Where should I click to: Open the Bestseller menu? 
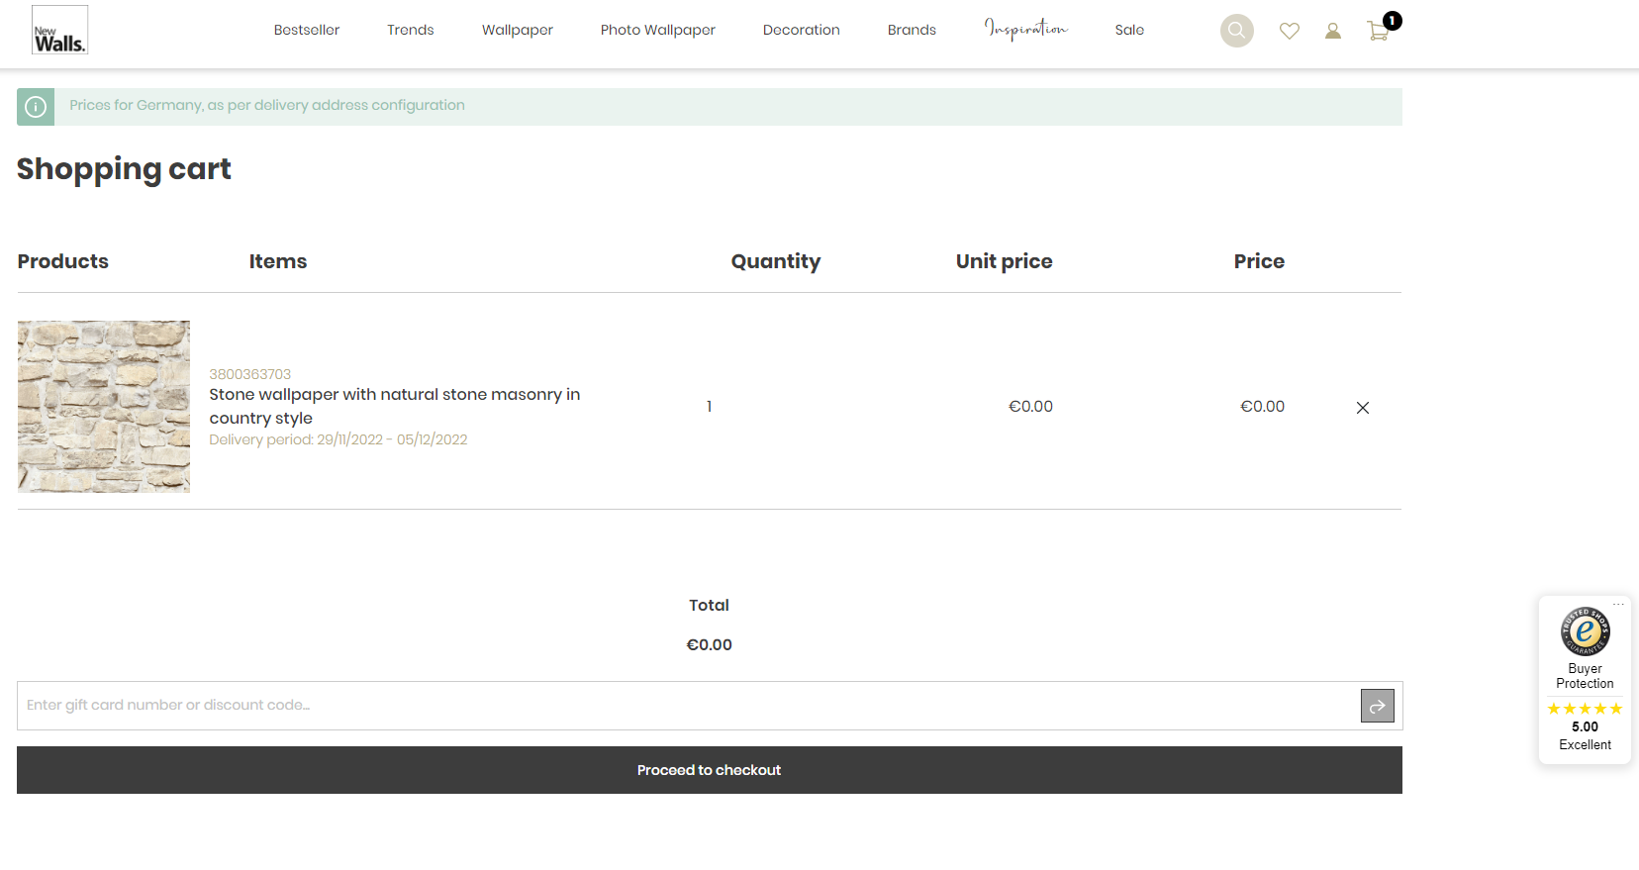(307, 31)
